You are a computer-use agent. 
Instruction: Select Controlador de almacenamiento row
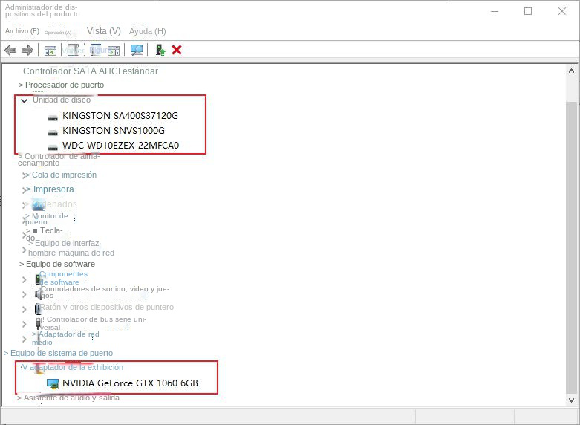tap(59, 160)
